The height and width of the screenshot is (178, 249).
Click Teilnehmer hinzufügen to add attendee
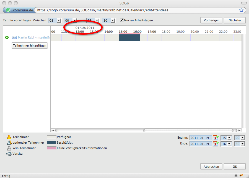pos(30,45)
